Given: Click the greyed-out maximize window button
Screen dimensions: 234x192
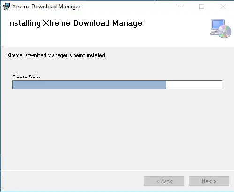Looking at the screenshot, I should click(202, 7).
